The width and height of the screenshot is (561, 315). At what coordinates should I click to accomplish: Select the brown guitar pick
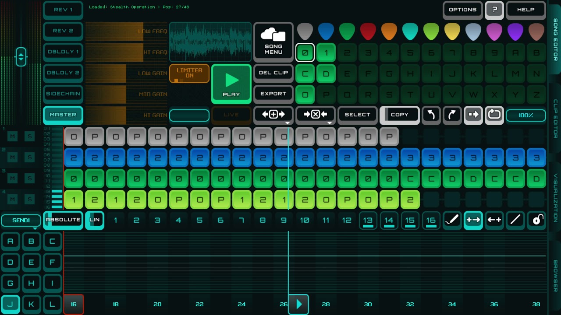click(536, 31)
